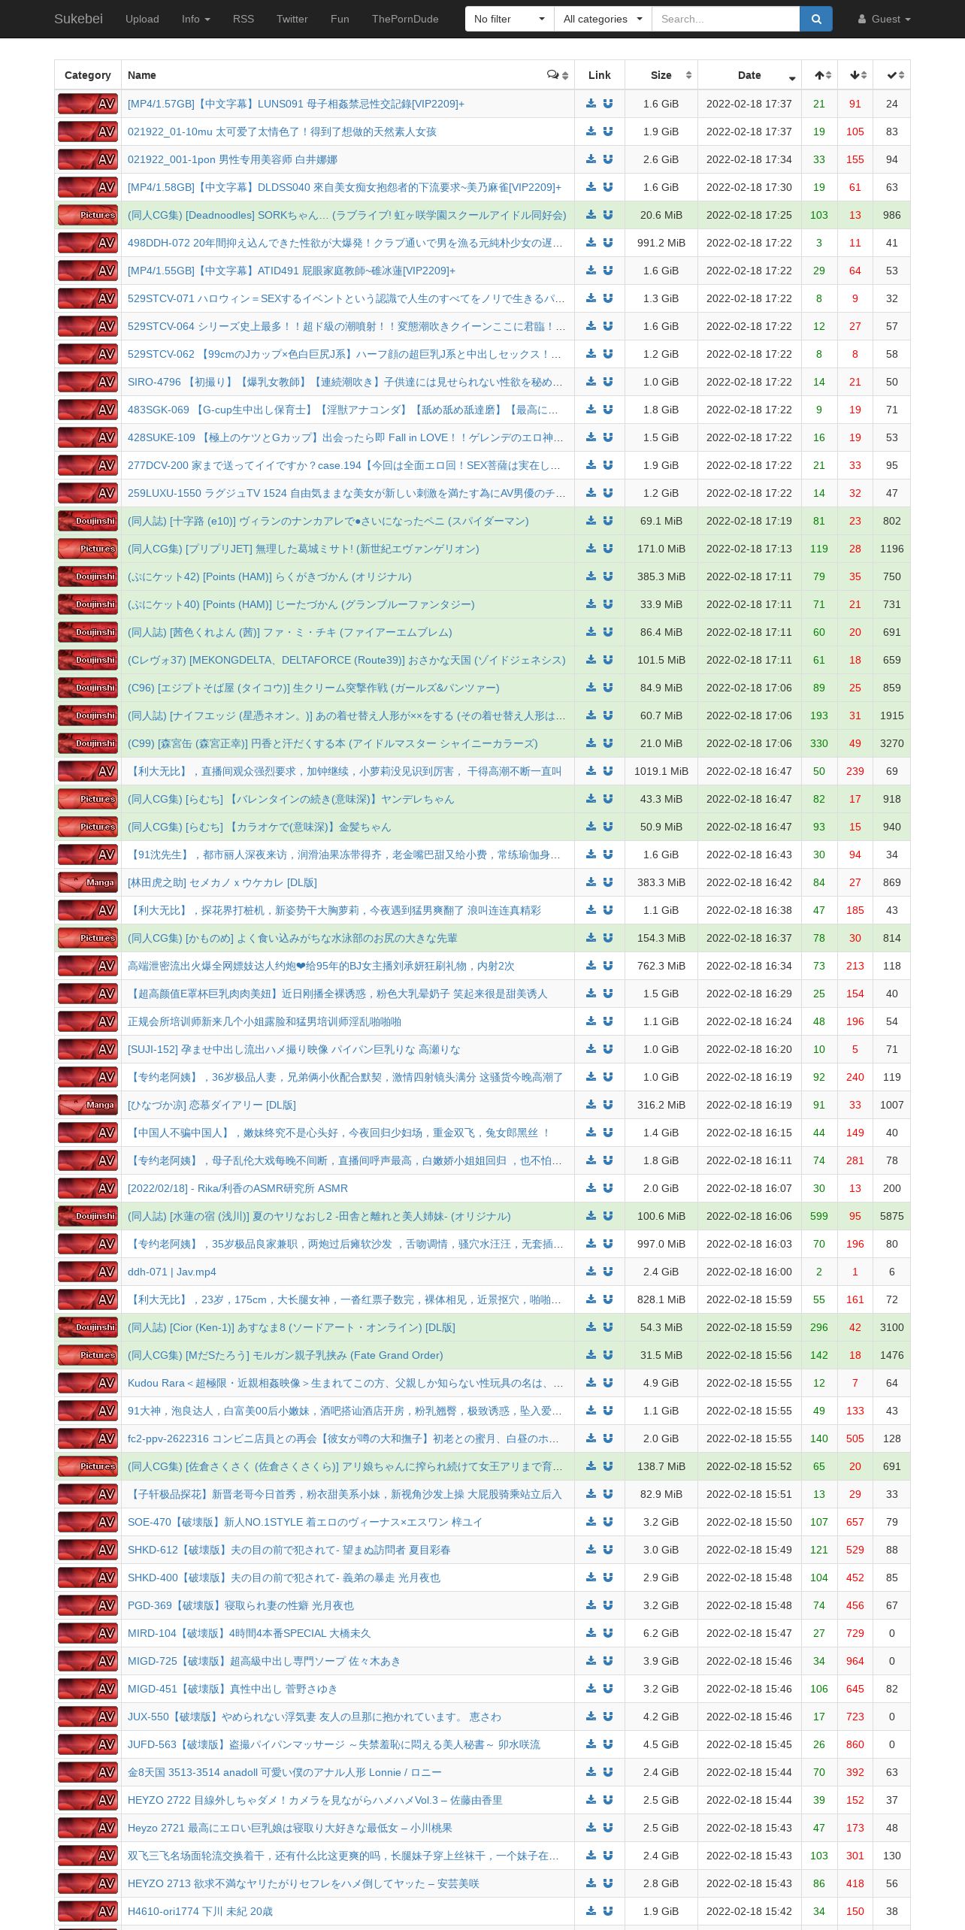Click the 4.9 GiB size cell
This screenshot has height=1930, width=965.
coord(661,1383)
